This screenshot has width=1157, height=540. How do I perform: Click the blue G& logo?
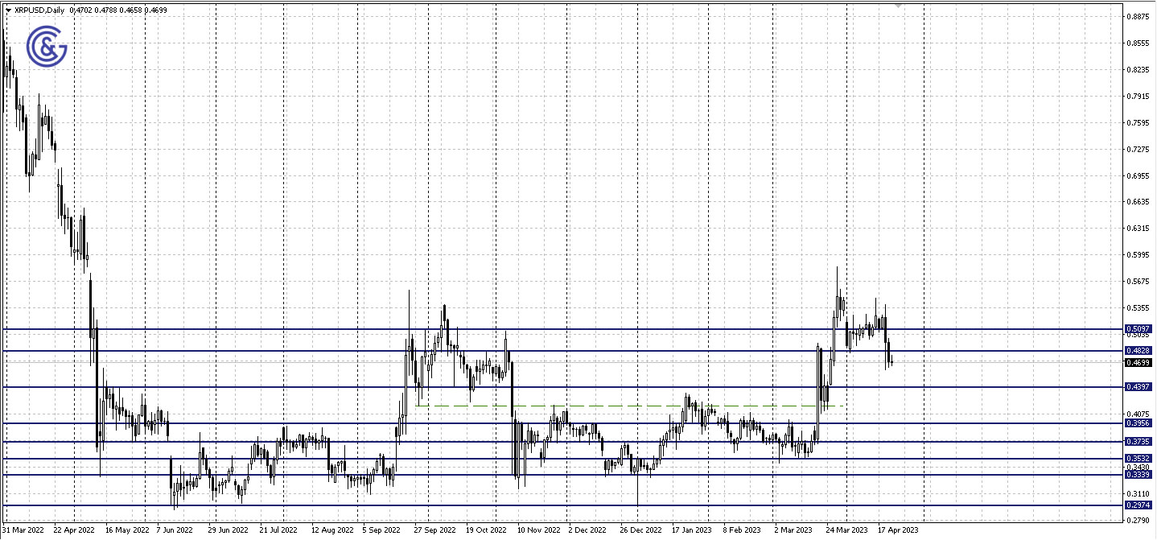(x=47, y=47)
